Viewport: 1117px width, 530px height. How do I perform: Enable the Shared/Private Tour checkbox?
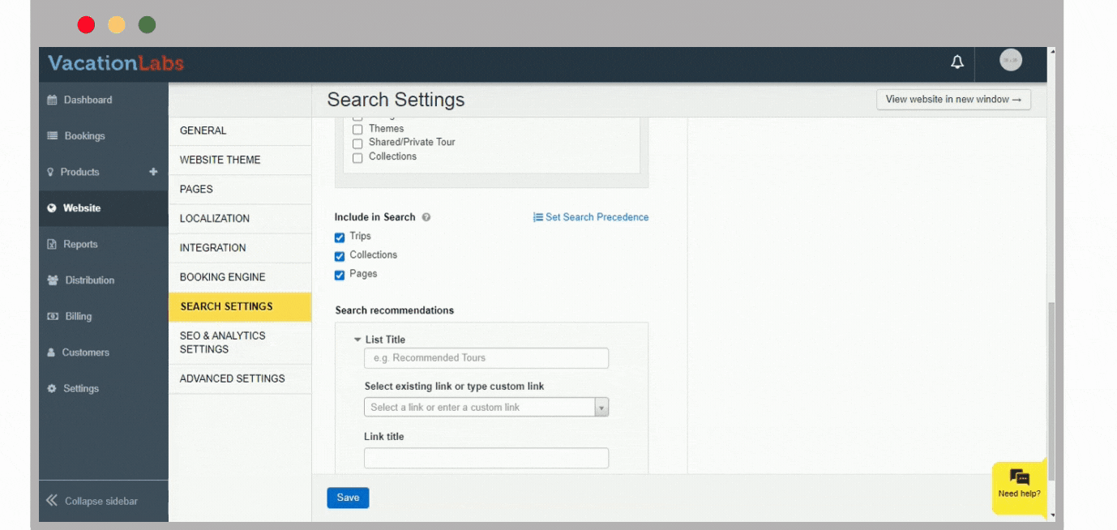357,143
